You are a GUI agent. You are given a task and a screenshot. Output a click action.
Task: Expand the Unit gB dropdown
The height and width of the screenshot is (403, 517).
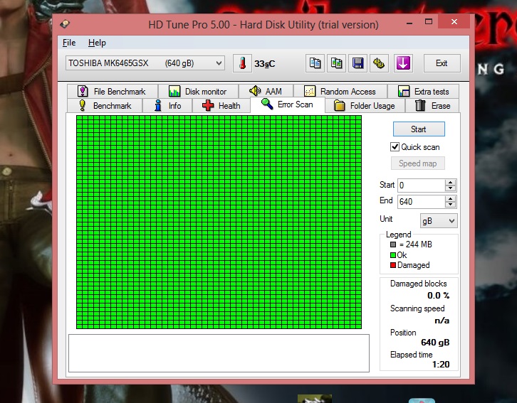pyautogui.click(x=450, y=221)
